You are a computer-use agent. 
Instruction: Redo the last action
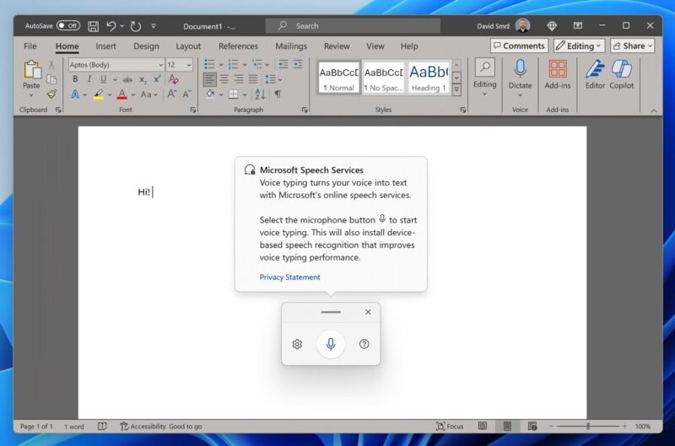(x=136, y=26)
